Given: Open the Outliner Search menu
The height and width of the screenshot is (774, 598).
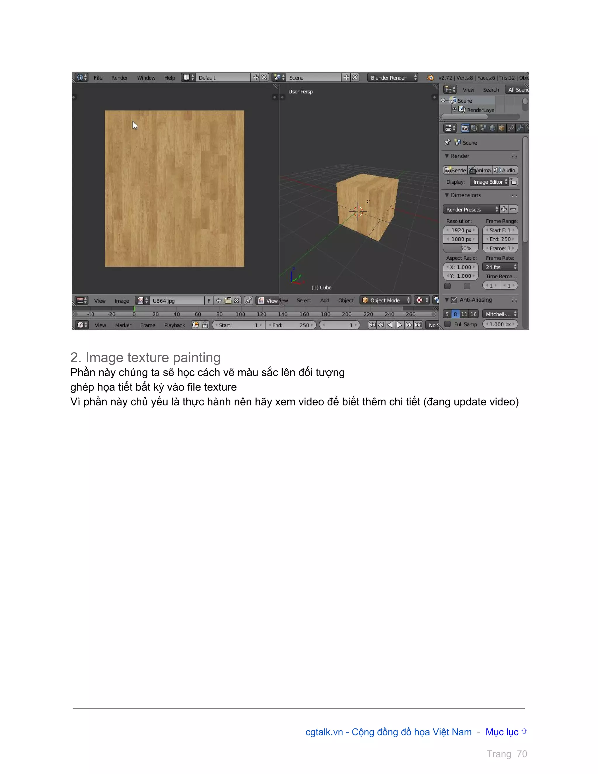Looking at the screenshot, I should pos(491,90).
